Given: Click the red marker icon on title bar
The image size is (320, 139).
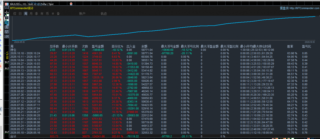Looking at the screenshot, I should [x=71, y=4].
